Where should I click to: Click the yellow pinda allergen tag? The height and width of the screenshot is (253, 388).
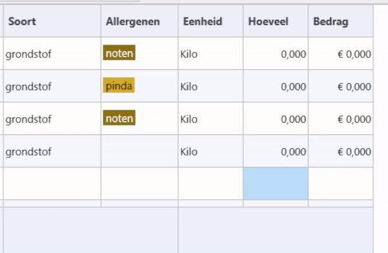pos(119,85)
